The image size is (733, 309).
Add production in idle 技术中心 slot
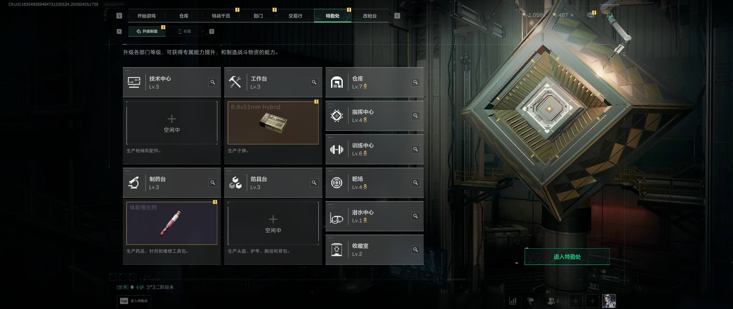pyautogui.click(x=172, y=123)
